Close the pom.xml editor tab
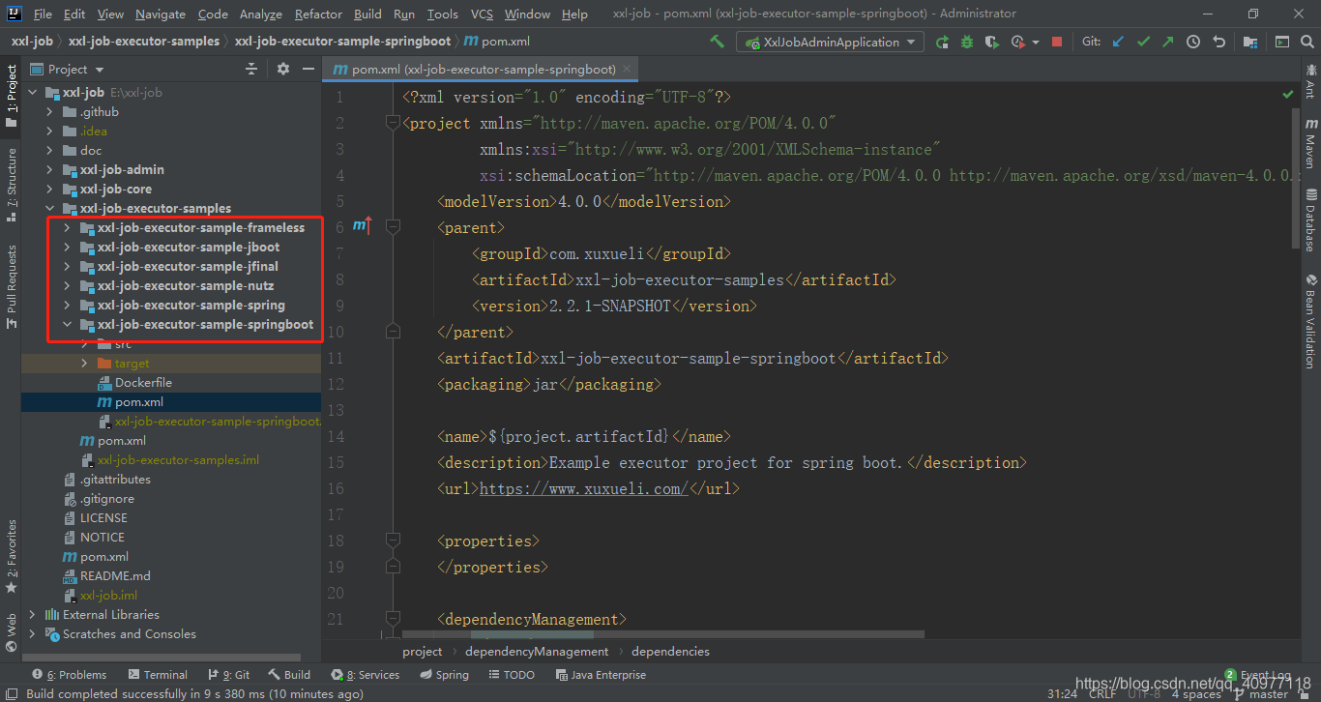This screenshot has height=702, width=1321. pos(627,69)
